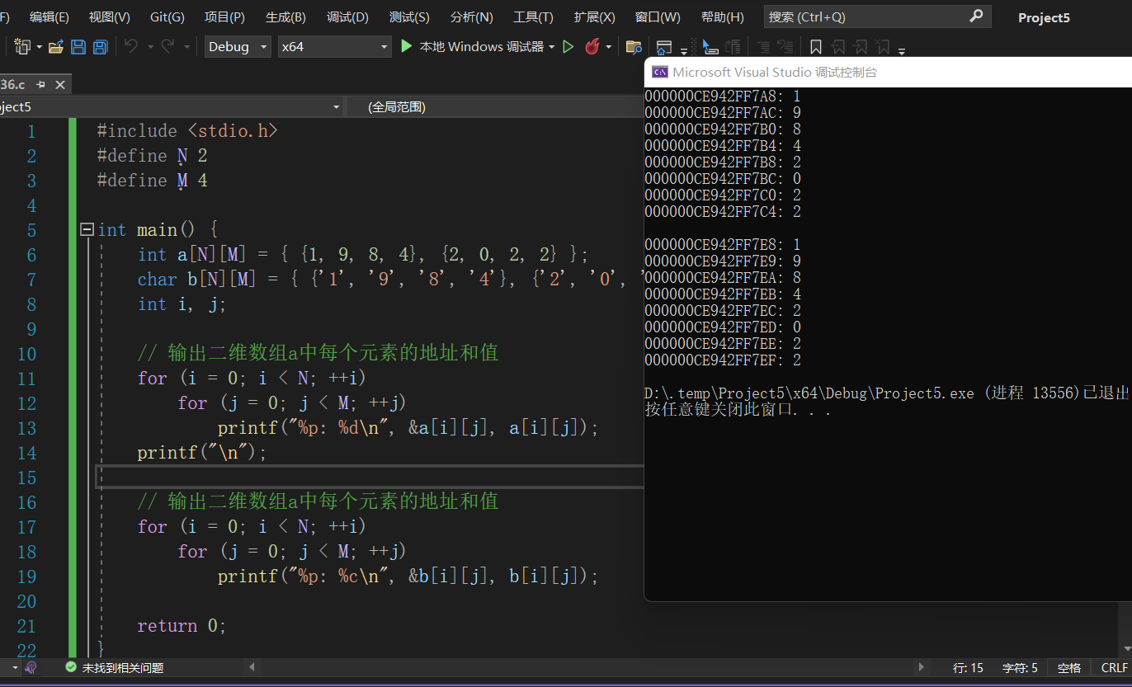
Task: Open the 窗口(W) Window menu
Action: tap(658, 17)
